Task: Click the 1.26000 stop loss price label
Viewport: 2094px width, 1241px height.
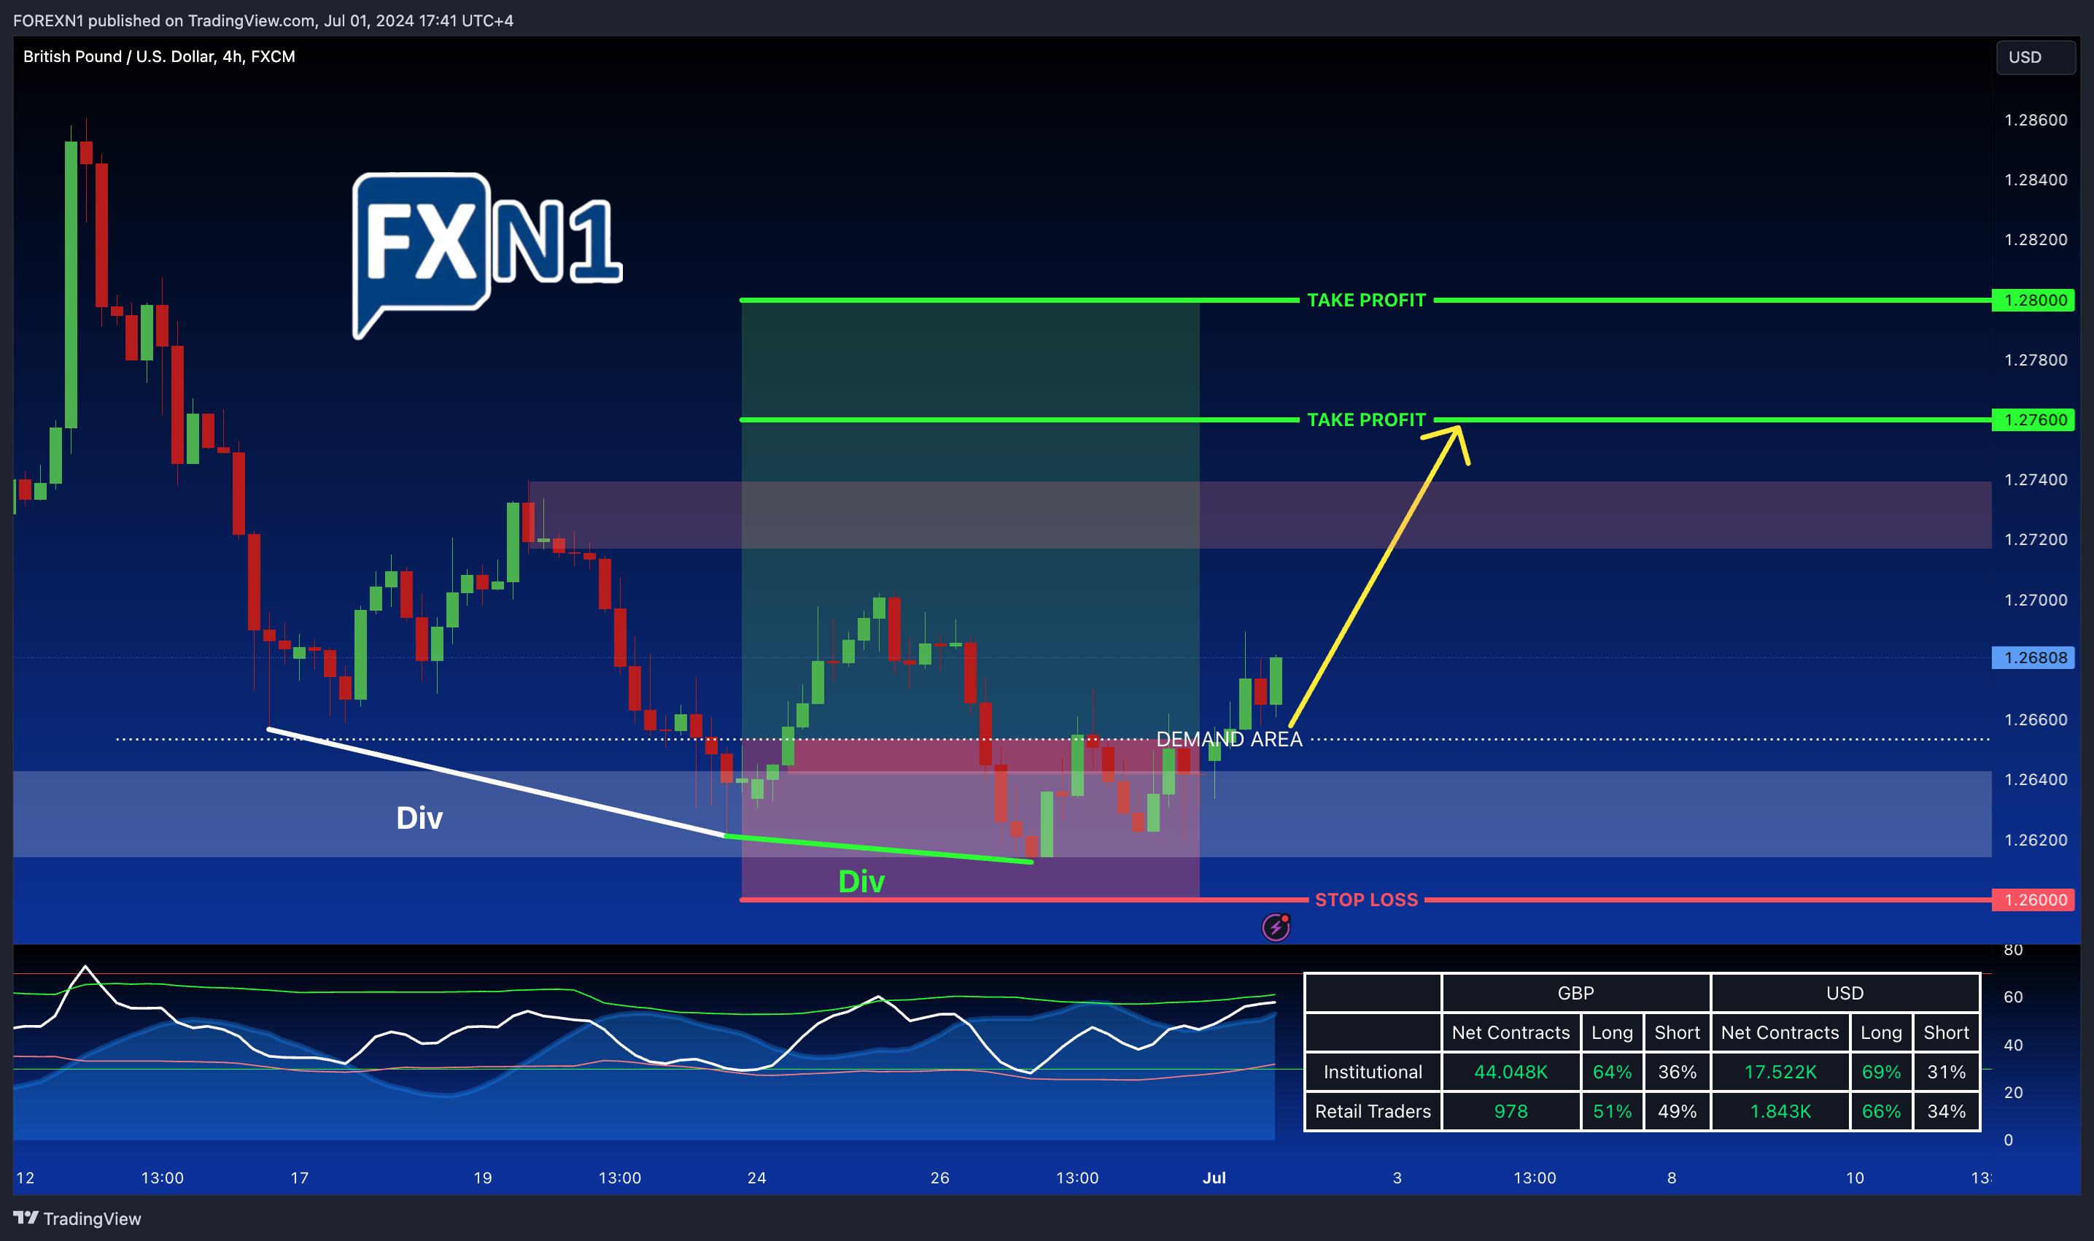Action: 2033,900
